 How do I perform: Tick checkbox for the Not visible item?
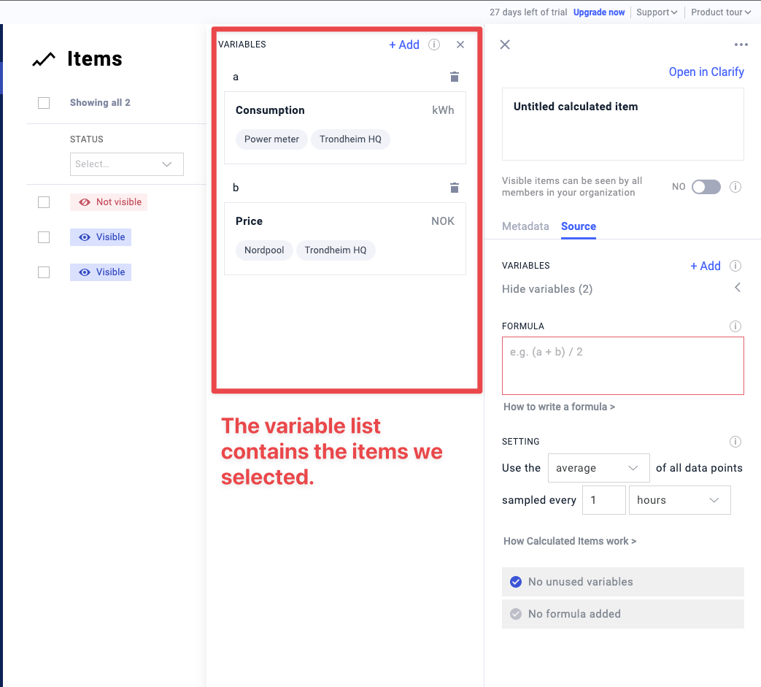click(44, 202)
